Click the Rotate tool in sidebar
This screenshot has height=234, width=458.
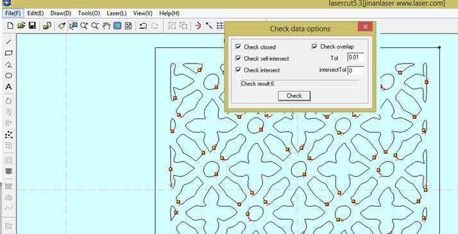click(9, 101)
